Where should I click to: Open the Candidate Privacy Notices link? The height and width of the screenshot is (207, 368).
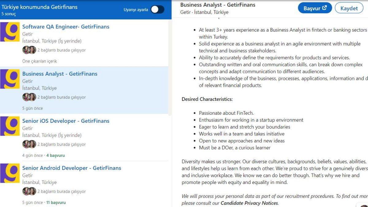(x=249, y=203)
